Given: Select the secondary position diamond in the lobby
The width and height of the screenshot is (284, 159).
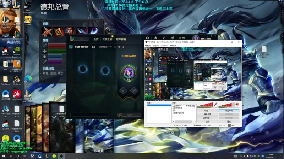Looking at the screenshot, I should tap(134, 90).
